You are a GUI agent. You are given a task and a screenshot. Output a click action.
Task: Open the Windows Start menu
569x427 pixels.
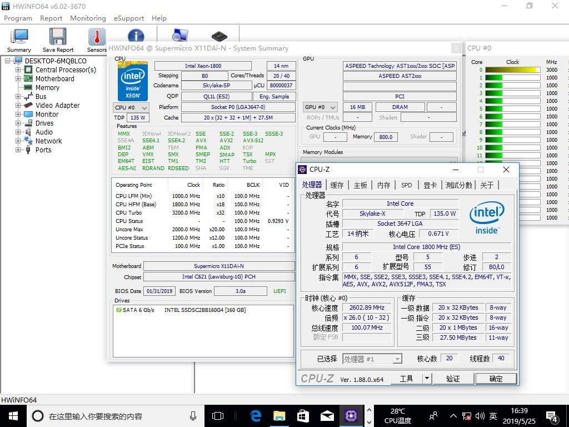tap(13, 416)
